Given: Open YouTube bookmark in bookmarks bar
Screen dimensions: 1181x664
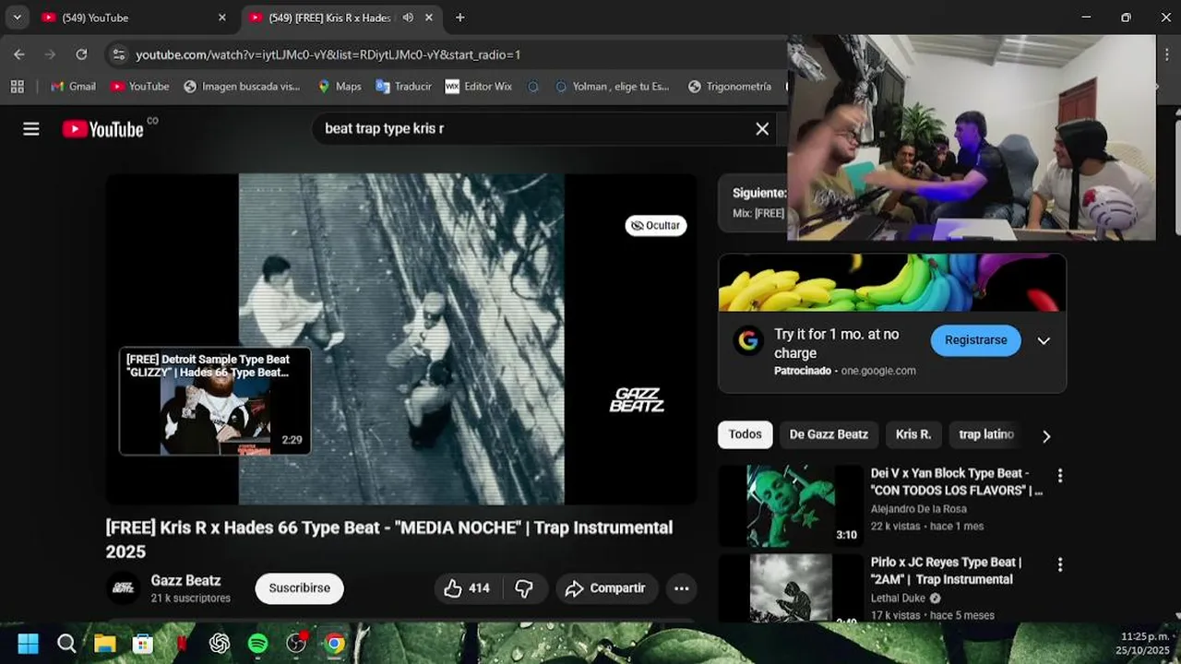Looking at the screenshot, I should click(139, 86).
